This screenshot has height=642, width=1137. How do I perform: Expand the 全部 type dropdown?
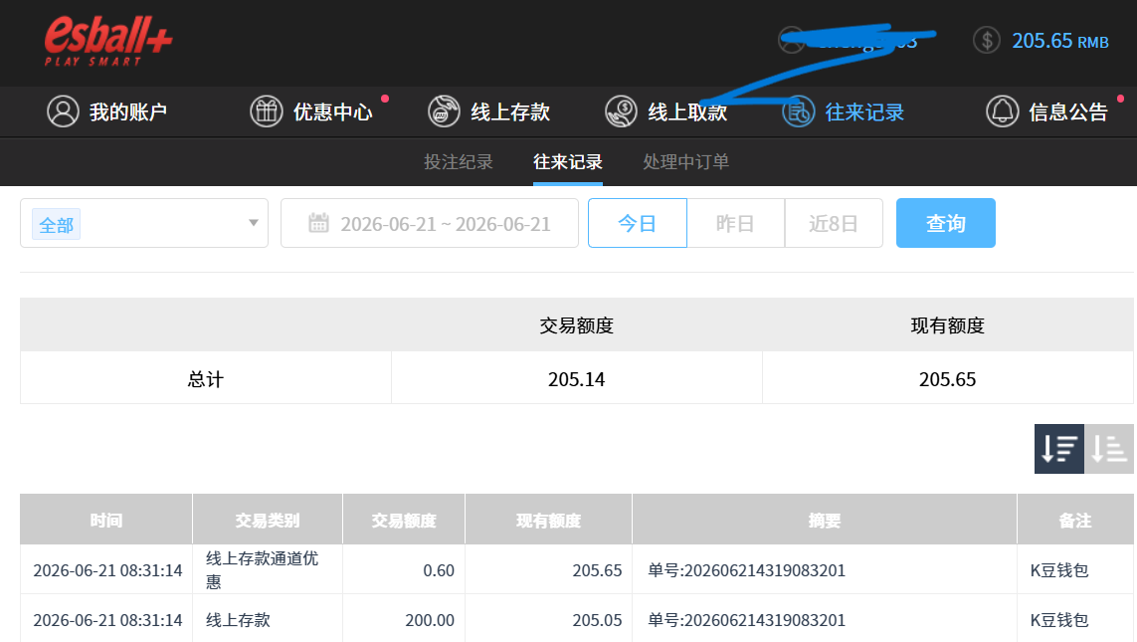144,223
